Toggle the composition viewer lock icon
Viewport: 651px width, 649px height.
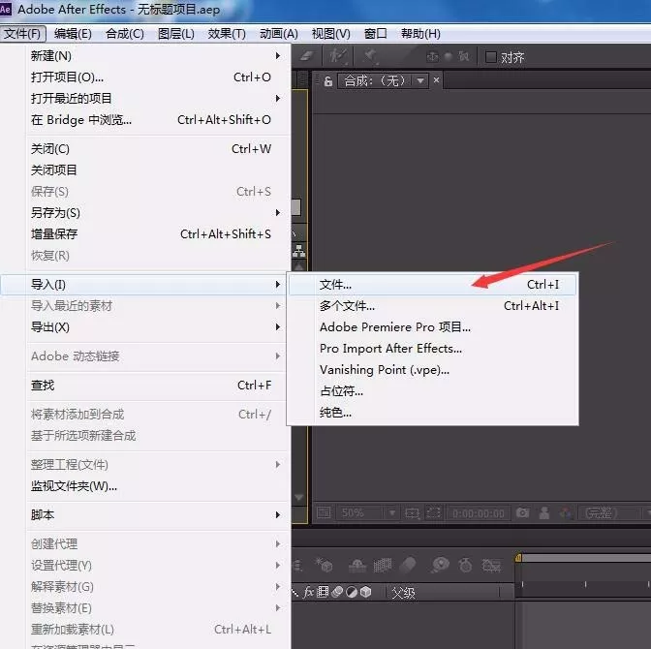328,81
